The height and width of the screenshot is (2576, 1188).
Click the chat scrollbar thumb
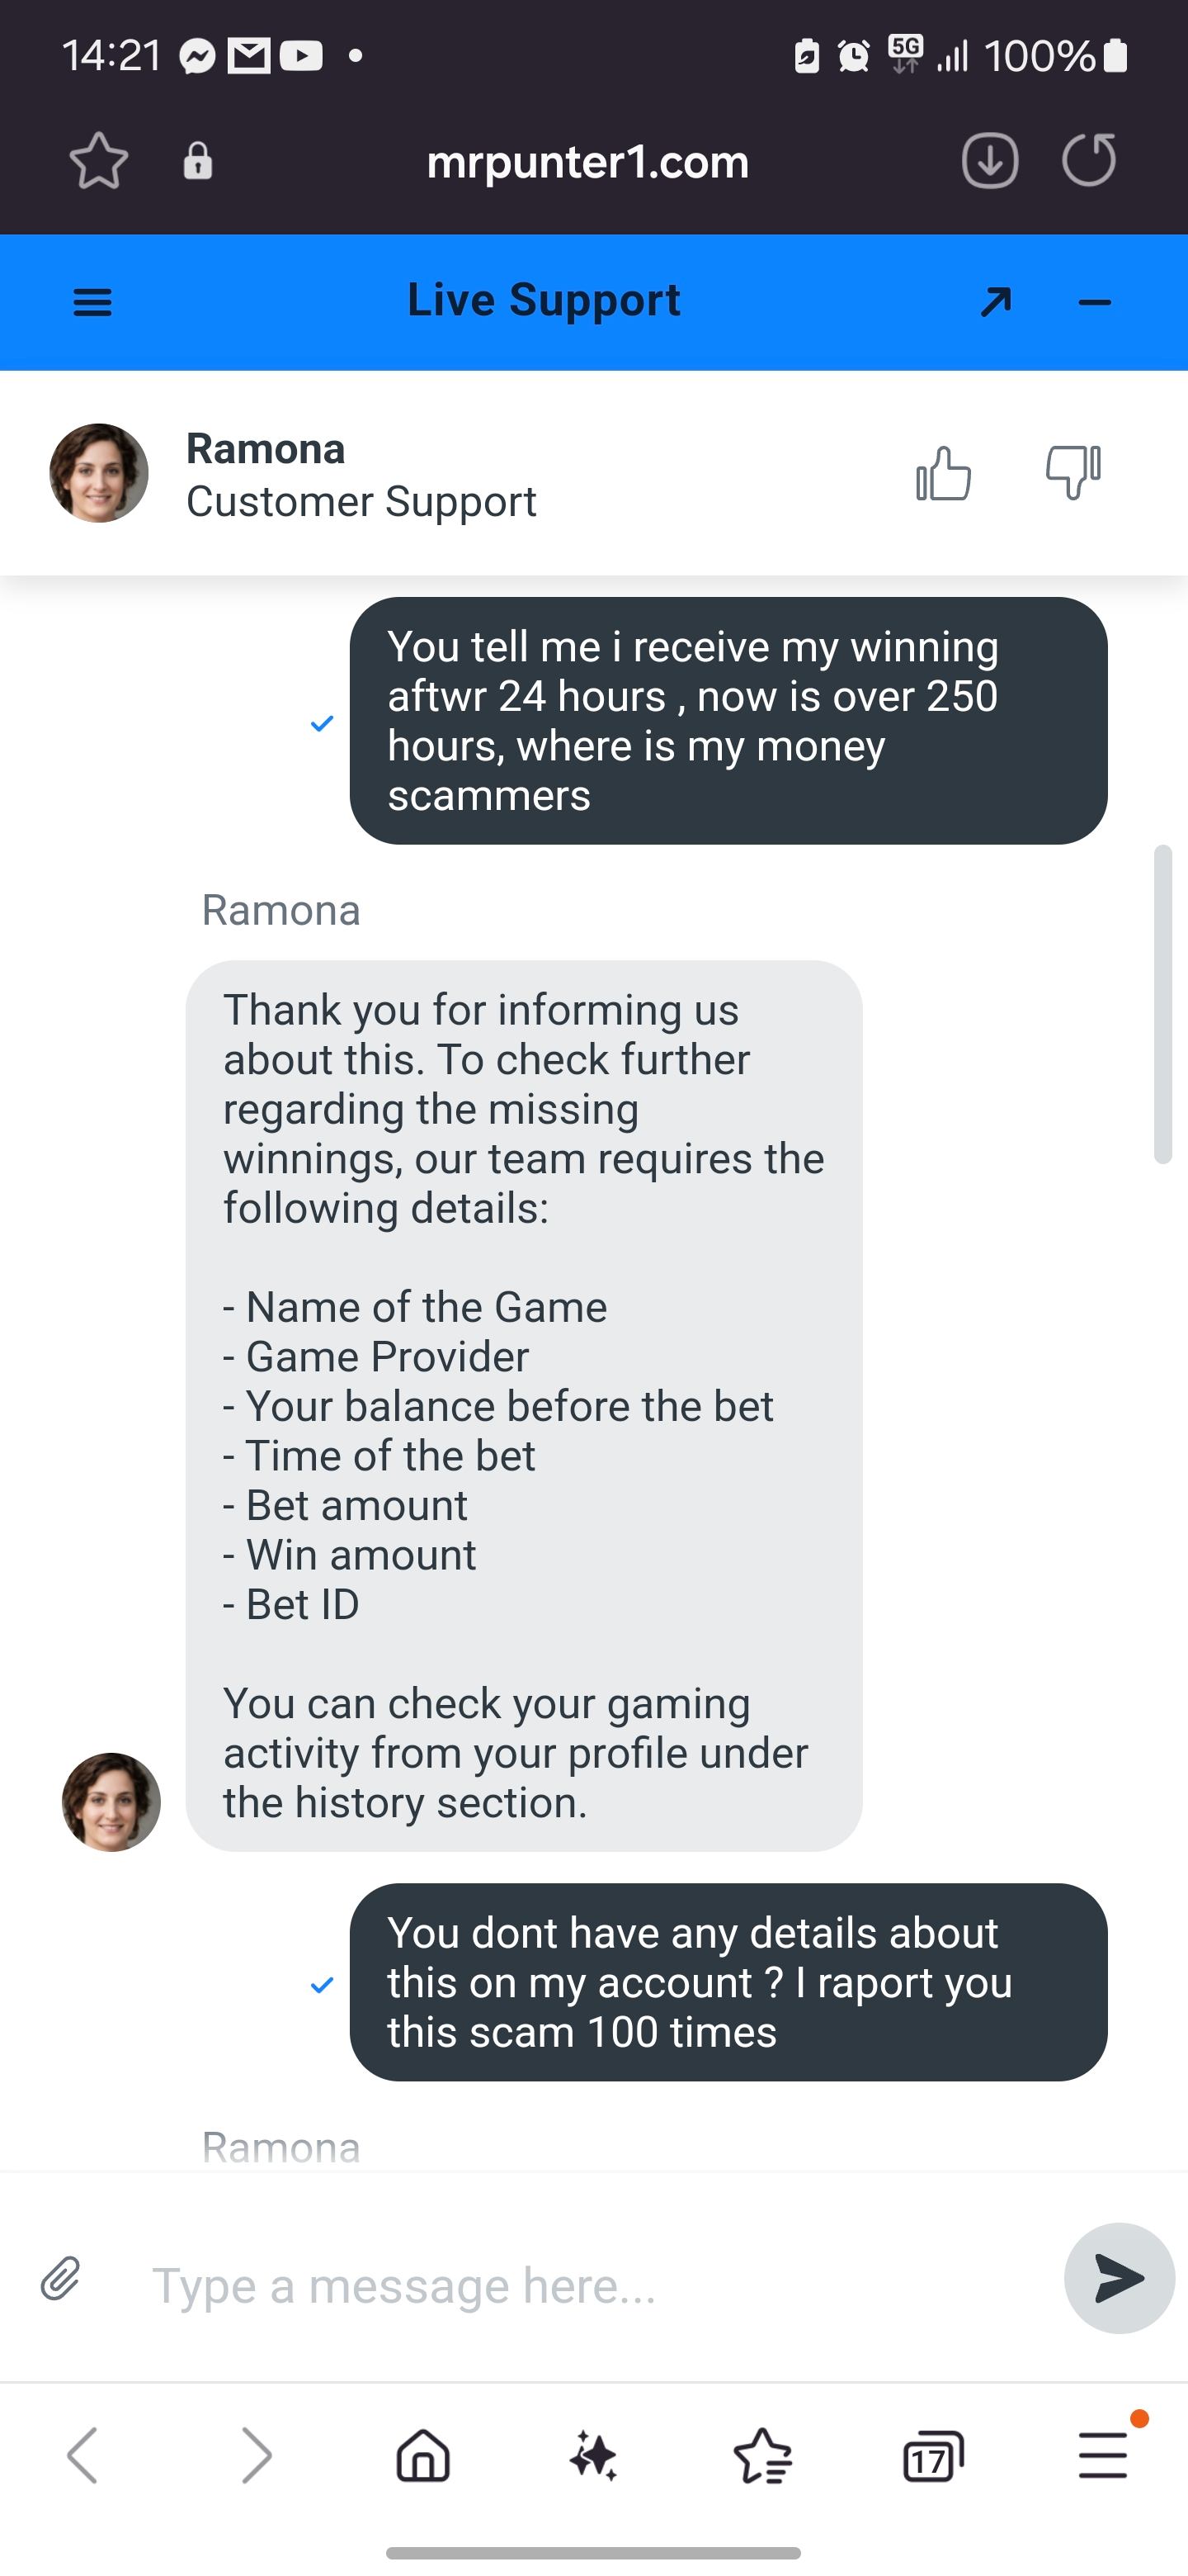(1162, 1004)
